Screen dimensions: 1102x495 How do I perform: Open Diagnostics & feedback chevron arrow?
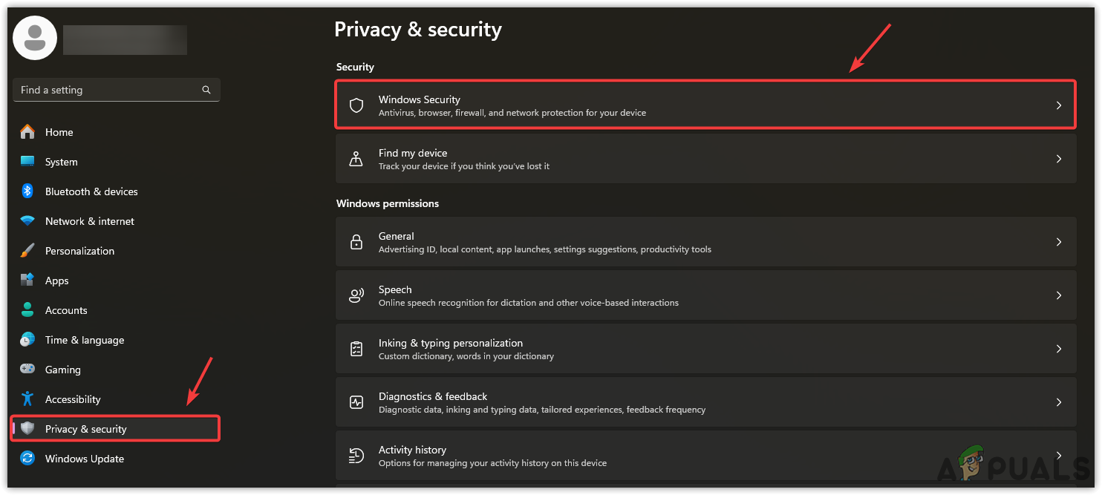point(1059,402)
